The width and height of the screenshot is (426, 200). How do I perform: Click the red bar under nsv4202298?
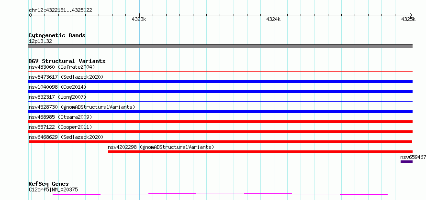260,152
